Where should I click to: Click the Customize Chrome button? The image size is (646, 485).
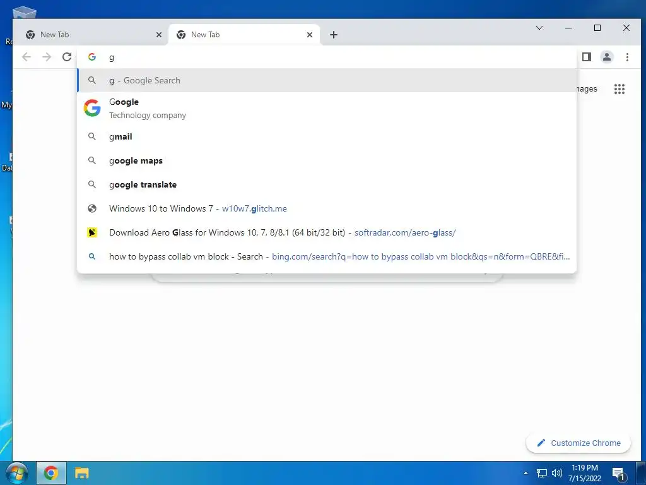click(578, 443)
